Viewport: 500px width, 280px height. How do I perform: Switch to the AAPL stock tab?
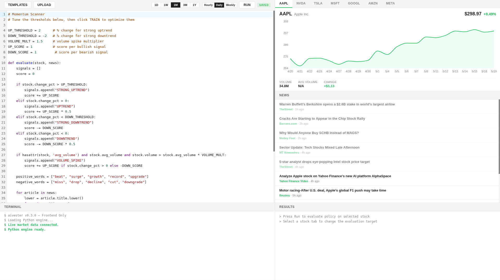coord(284,4)
